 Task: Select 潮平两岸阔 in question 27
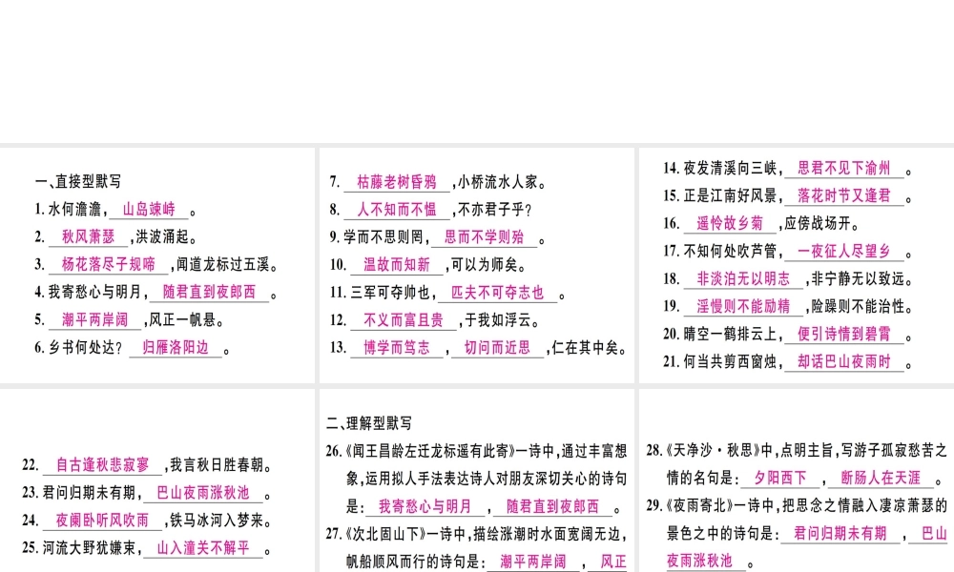coord(533,562)
